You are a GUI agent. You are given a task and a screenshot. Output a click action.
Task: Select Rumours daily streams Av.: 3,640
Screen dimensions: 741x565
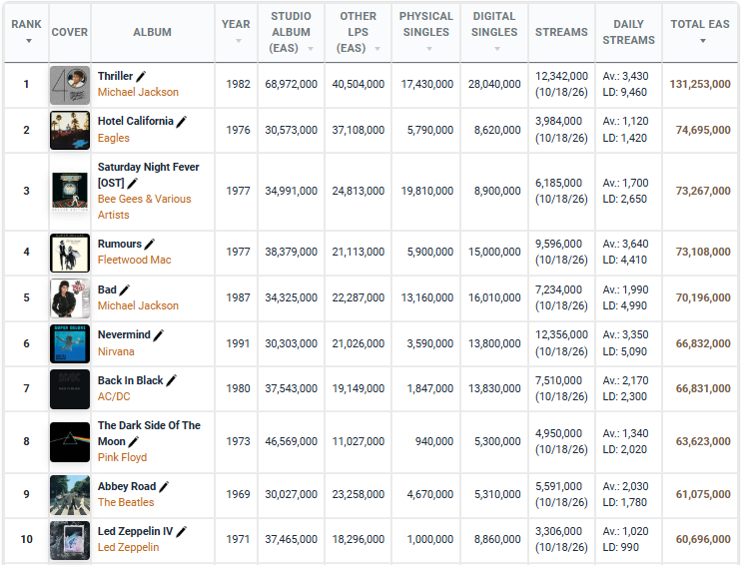click(625, 245)
